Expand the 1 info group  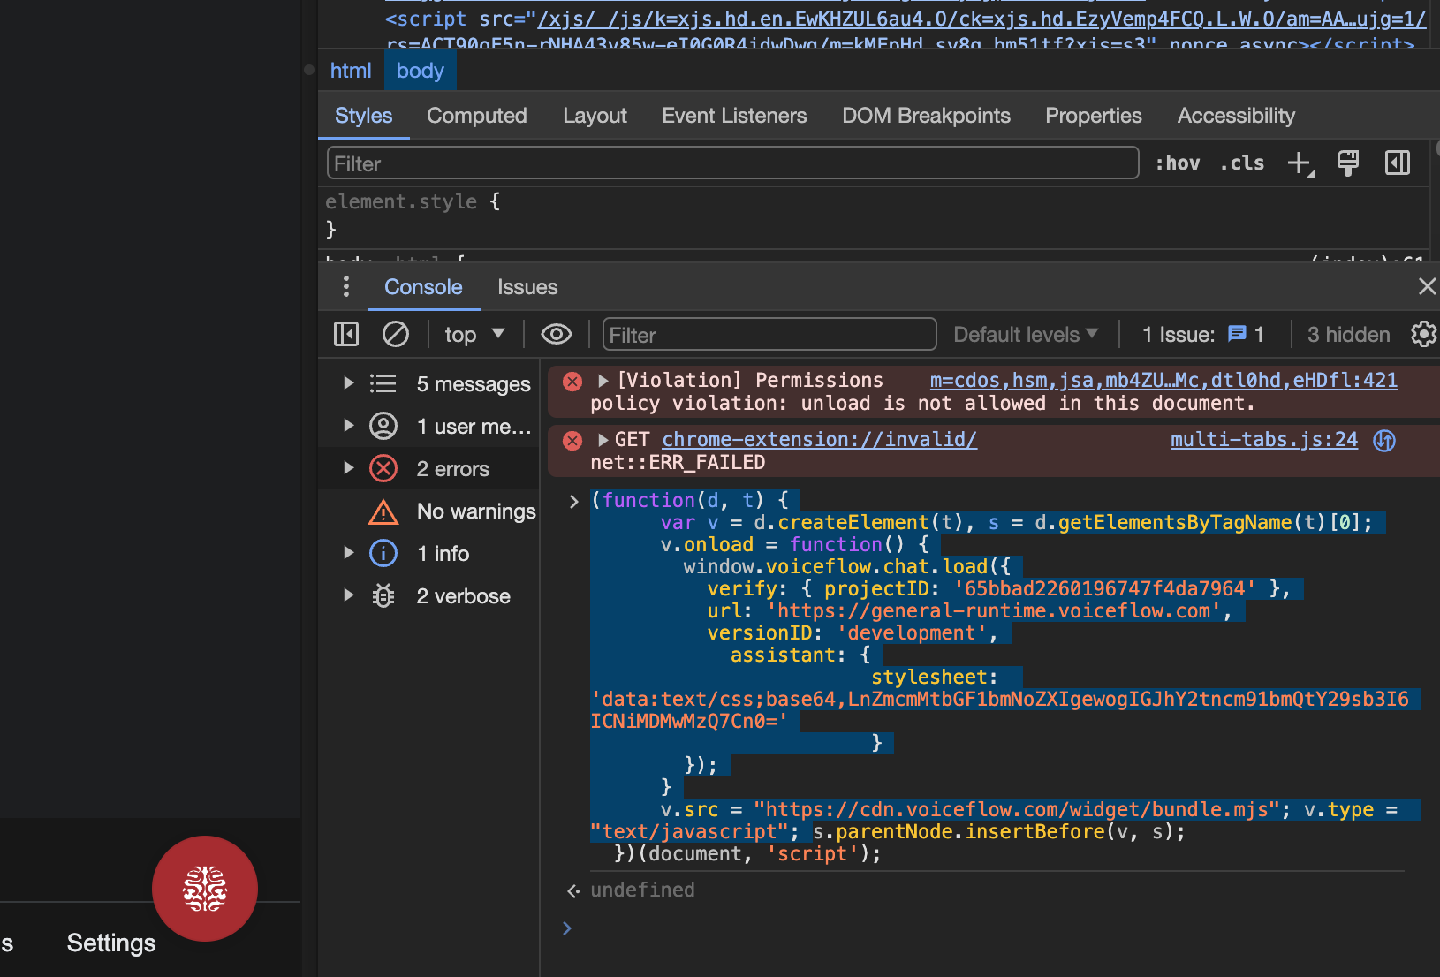(348, 553)
